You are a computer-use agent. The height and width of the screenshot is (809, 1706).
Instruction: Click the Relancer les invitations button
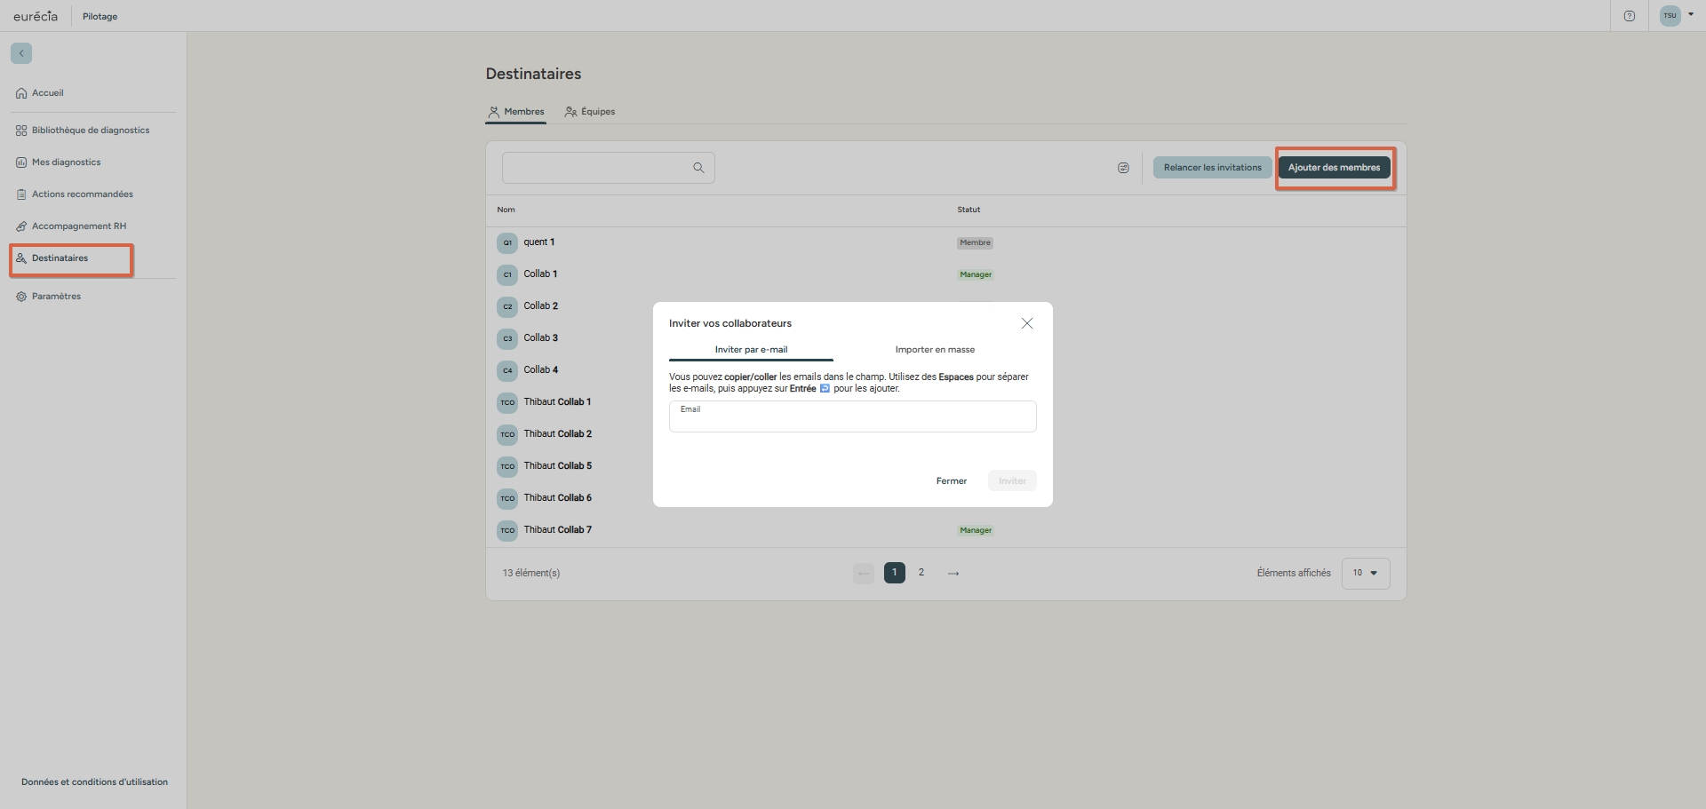coord(1212,168)
